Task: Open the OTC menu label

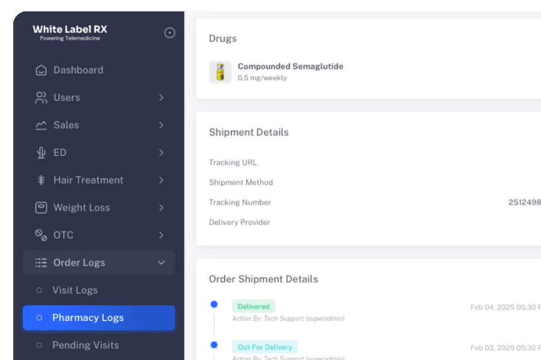Action: coord(63,235)
